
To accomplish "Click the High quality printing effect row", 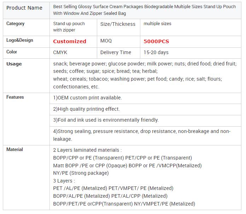I will (x=145, y=109).
